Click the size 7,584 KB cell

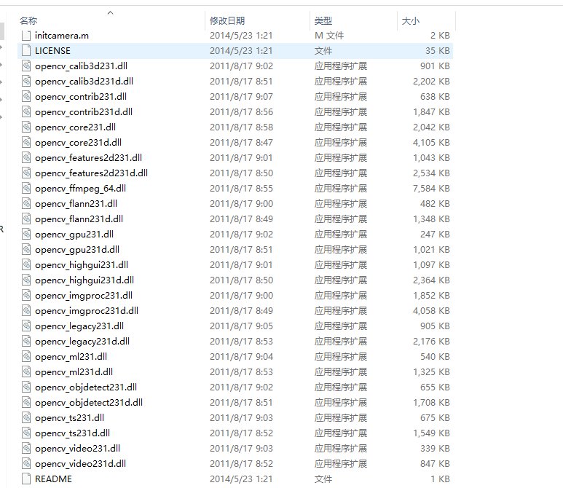pyautogui.click(x=431, y=189)
